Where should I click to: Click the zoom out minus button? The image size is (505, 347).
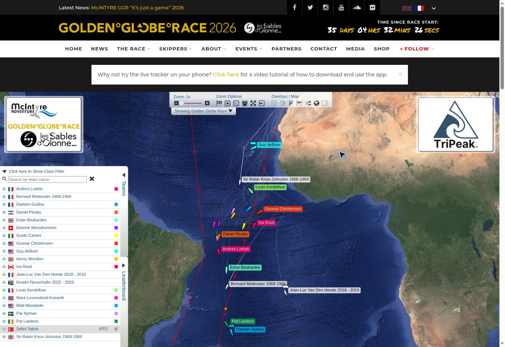pos(176,103)
